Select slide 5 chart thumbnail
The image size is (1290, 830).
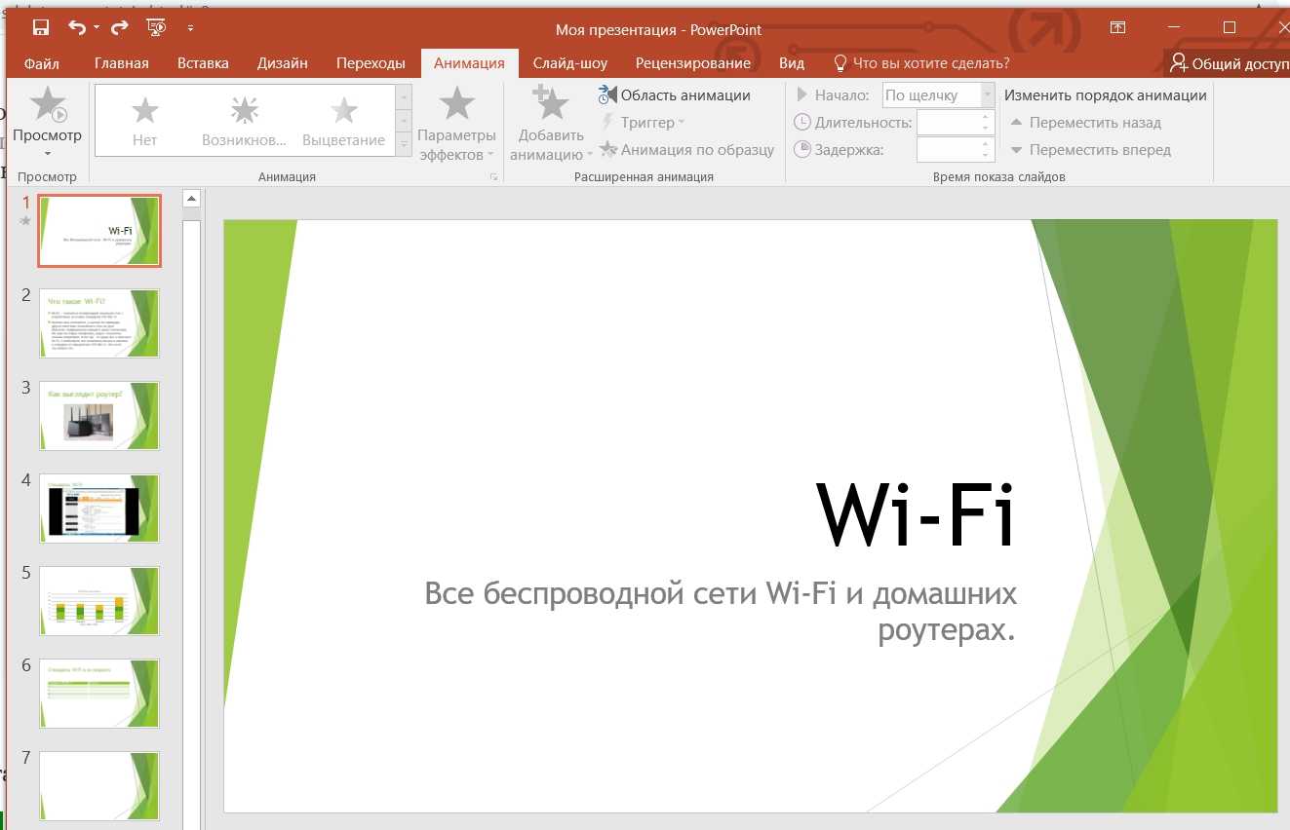point(99,601)
